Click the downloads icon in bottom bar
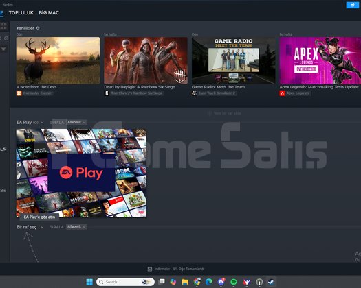The width and height of the screenshot is (361, 288). coord(150,269)
